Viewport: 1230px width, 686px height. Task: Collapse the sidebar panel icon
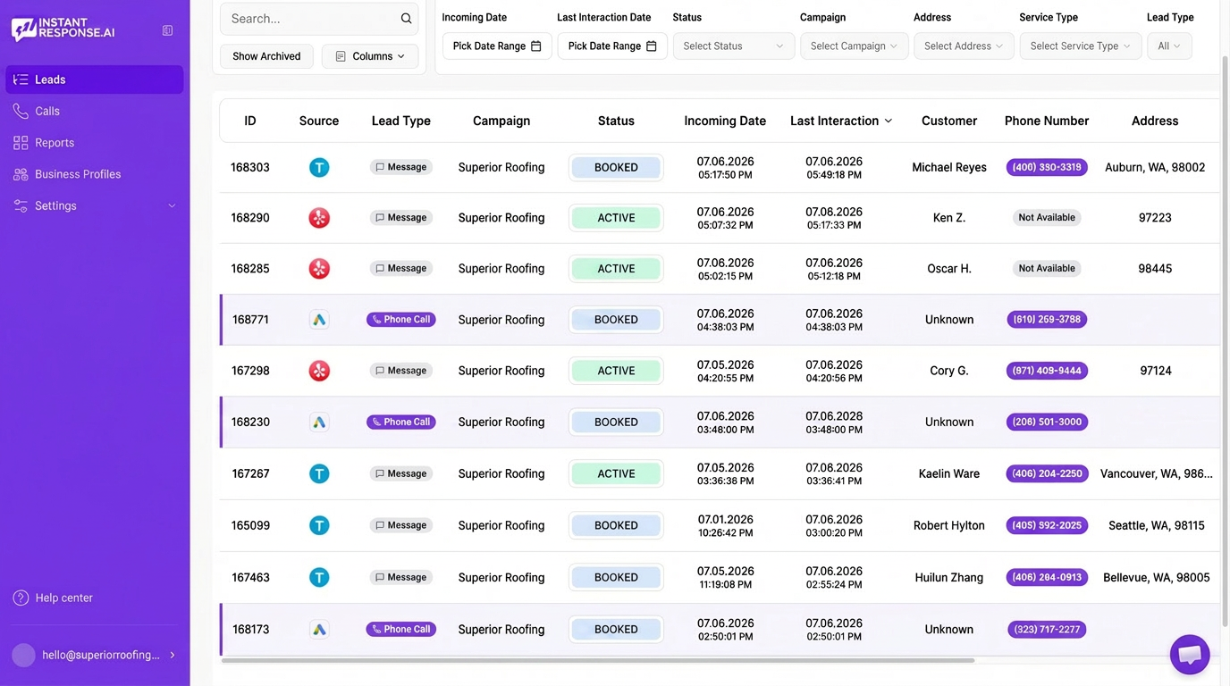tap(167, 30)
